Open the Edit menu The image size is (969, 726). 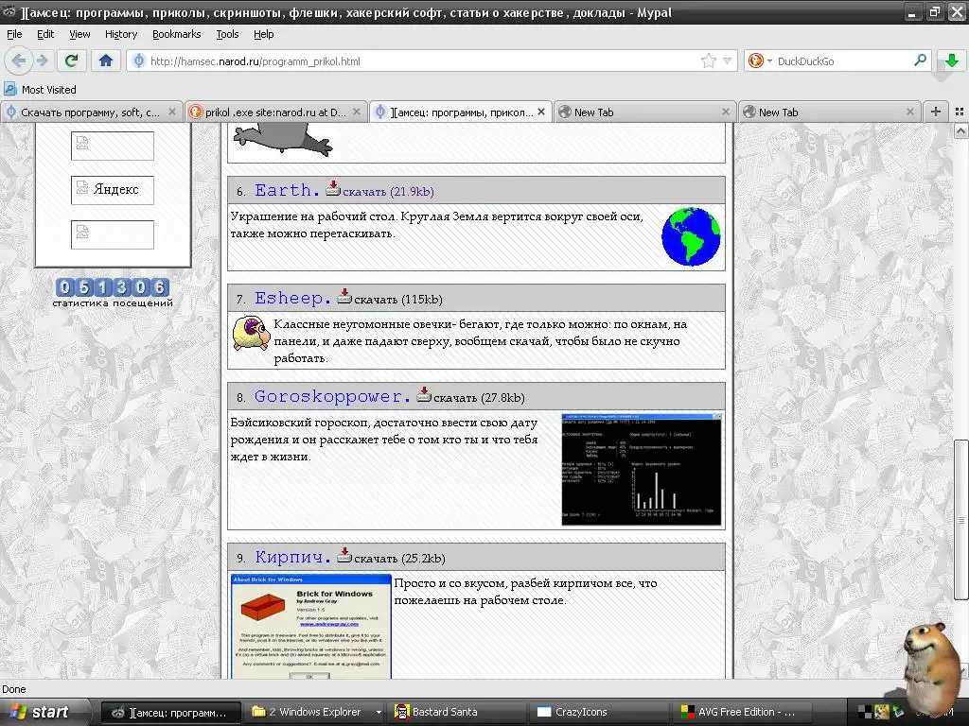[45, 34]
